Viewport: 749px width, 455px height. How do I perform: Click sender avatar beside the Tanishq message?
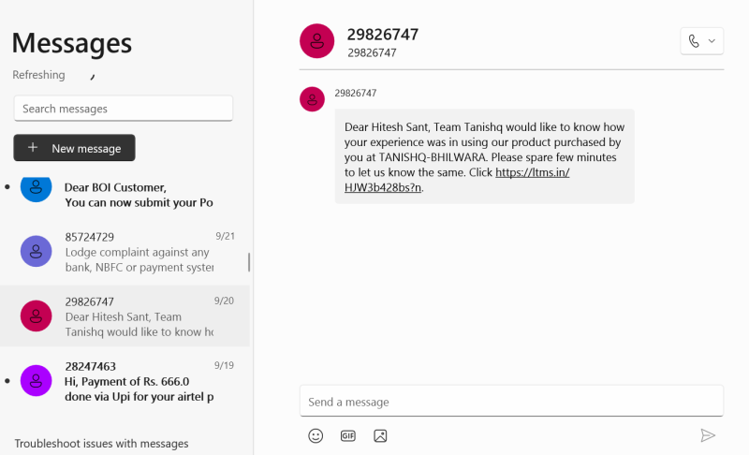(x=312, y=98)
